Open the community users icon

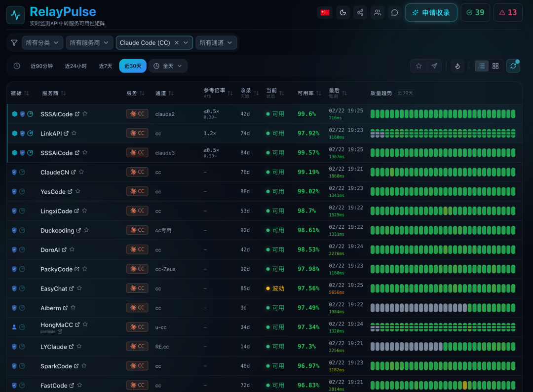point(378,13)
